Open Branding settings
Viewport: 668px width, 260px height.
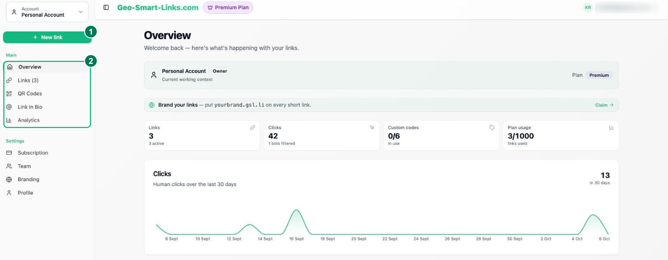pos(47,179)
